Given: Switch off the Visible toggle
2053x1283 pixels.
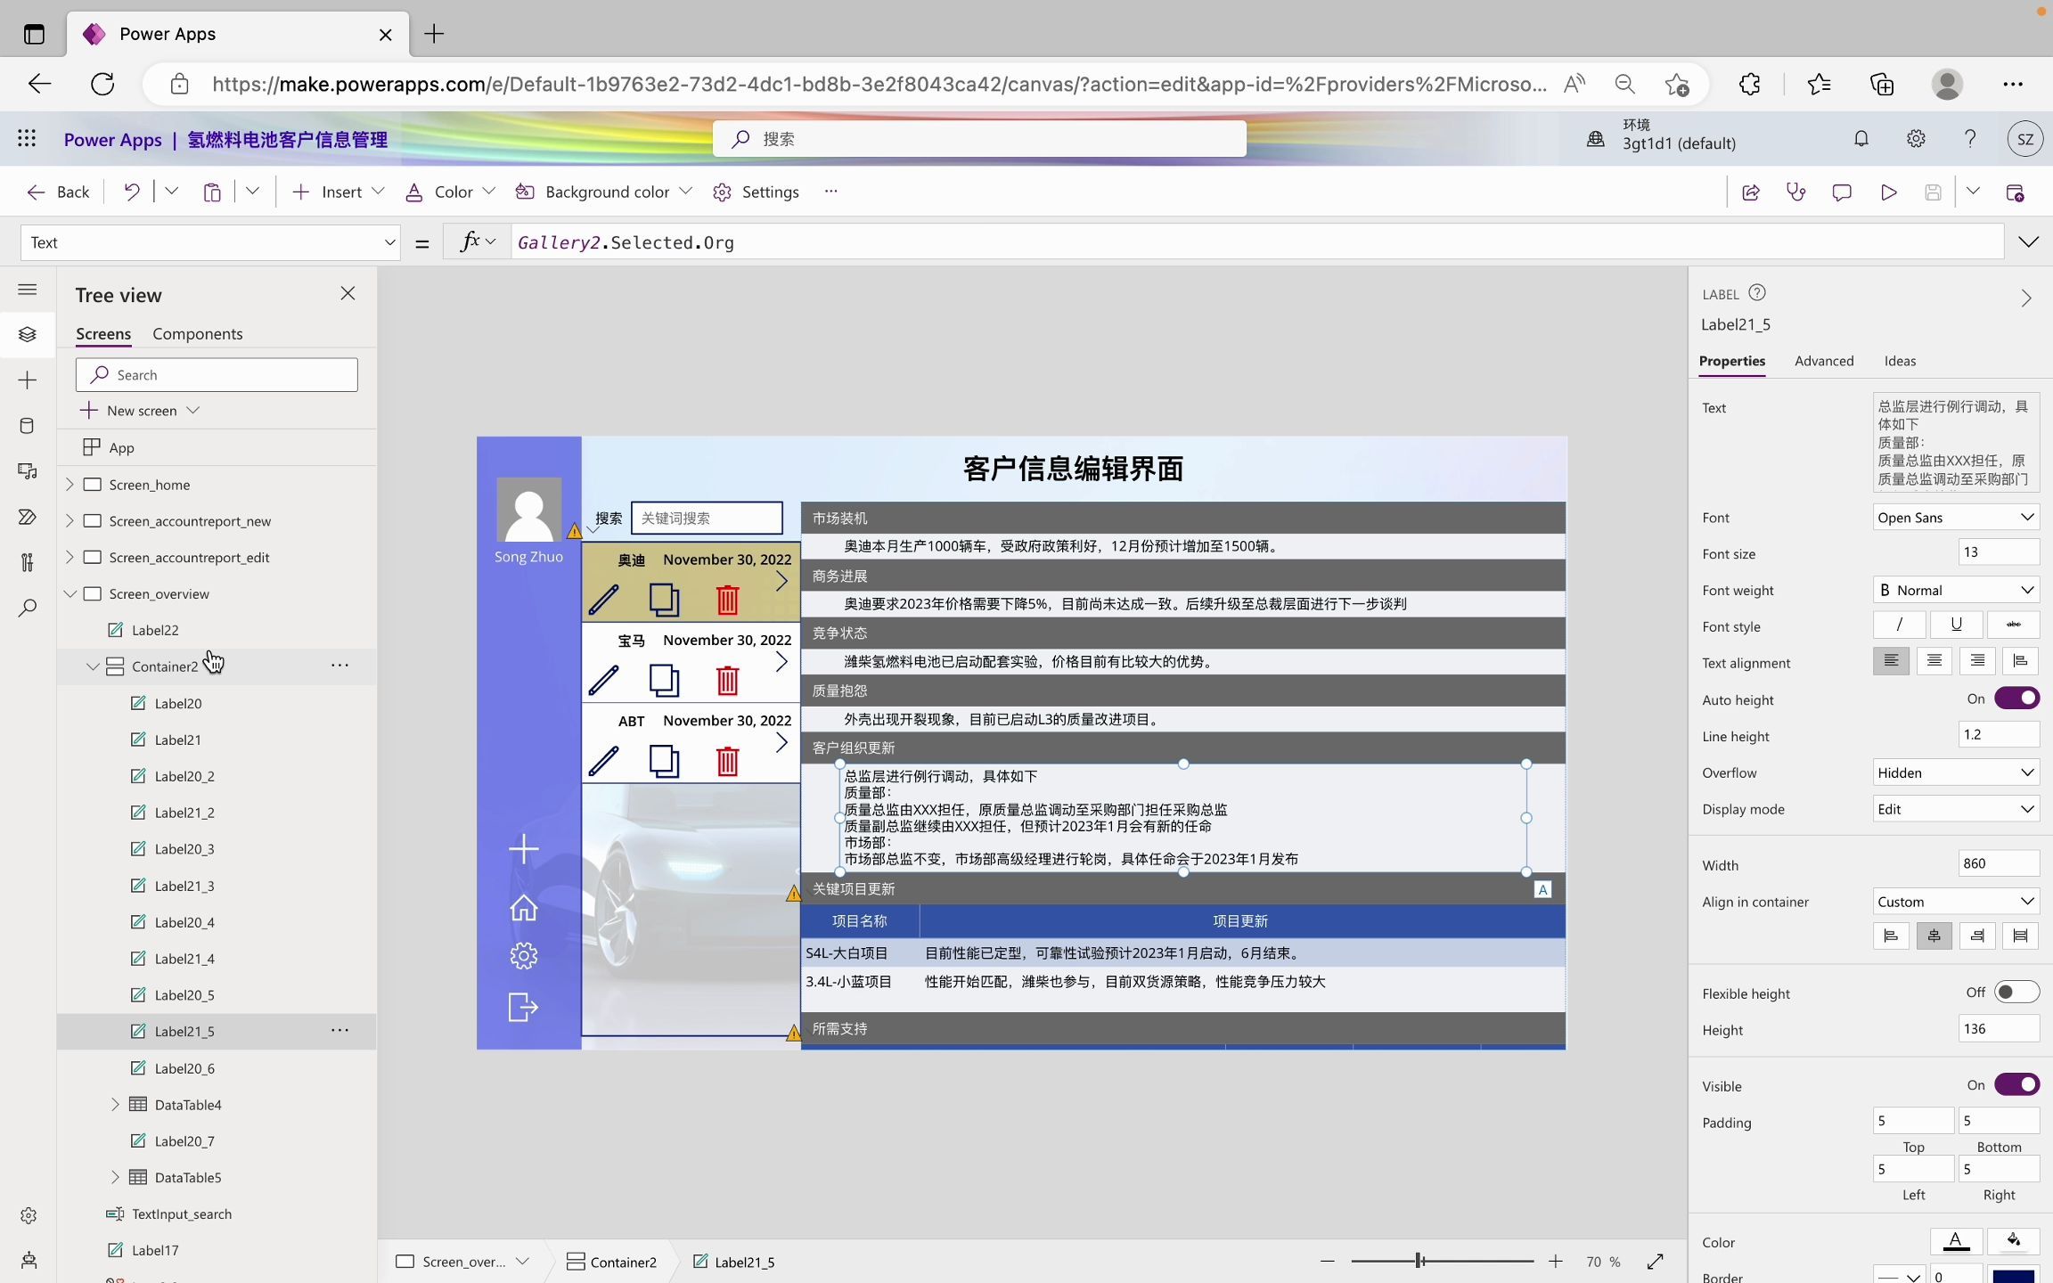Looking at the screenshot, I should (2015, 1084).
